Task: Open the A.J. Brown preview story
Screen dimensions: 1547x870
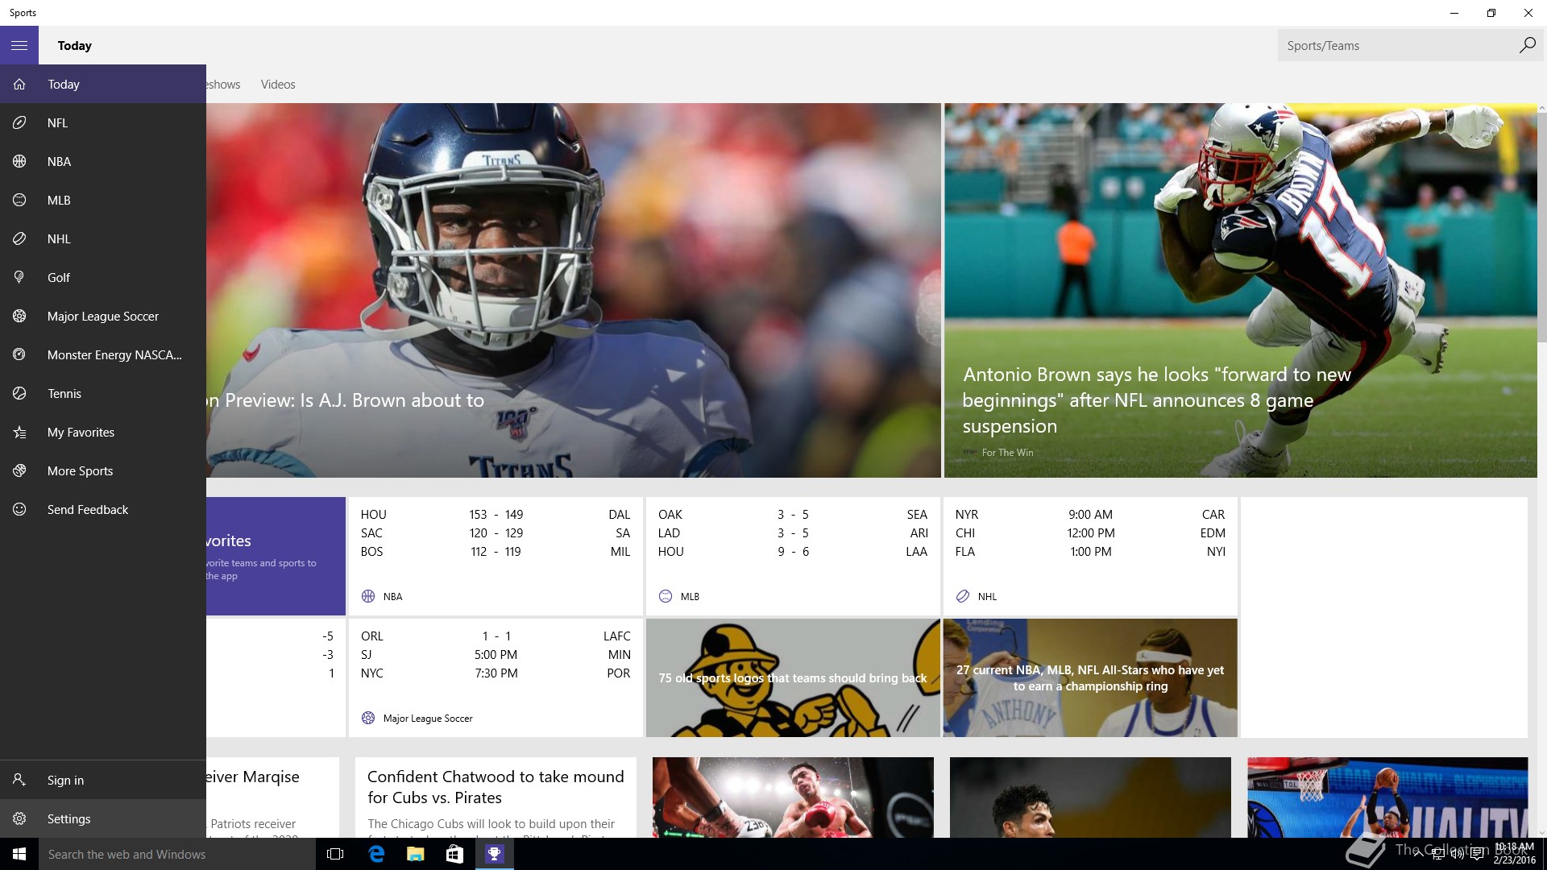Action: point(574,290)
